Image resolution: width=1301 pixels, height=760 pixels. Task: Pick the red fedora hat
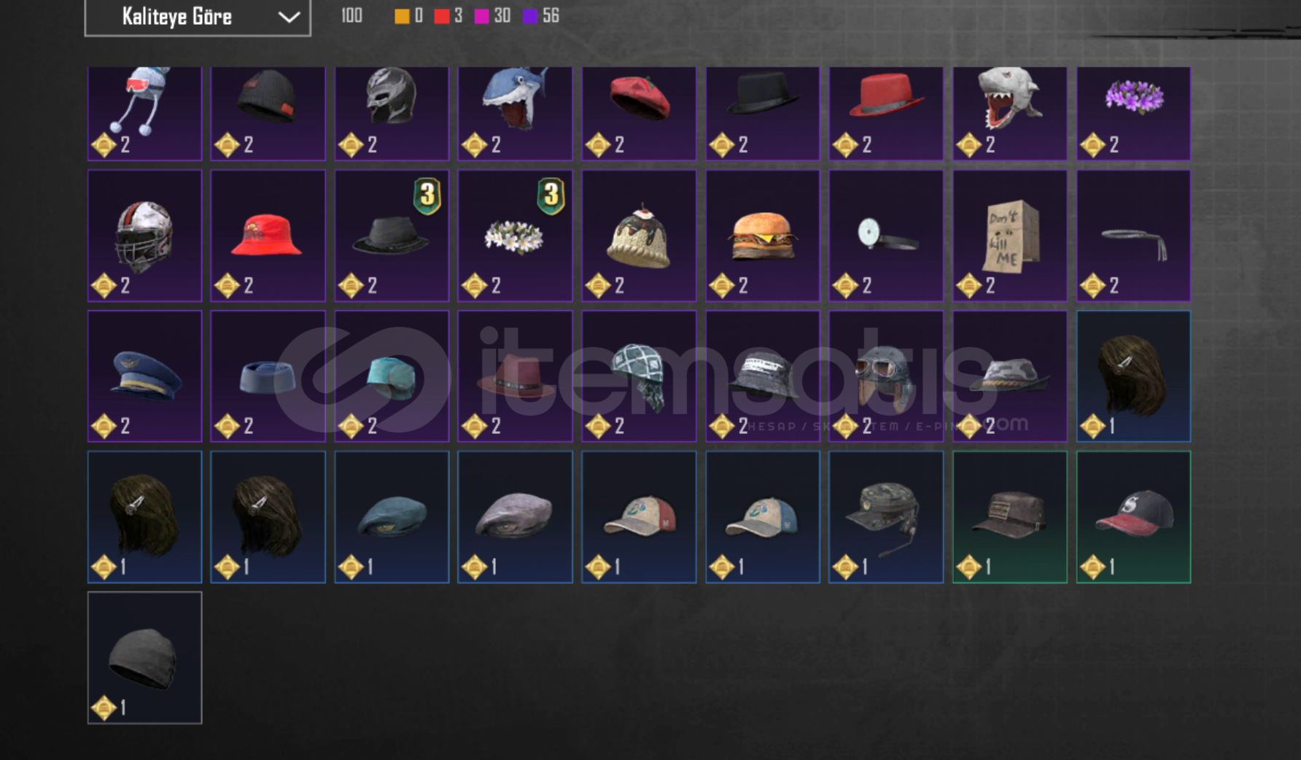tap(886, 114)
